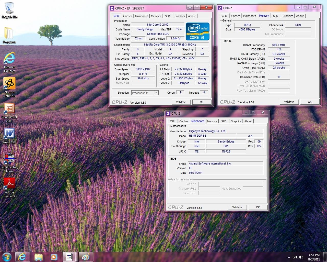Switch to Caches tab in CPU-Z ID window

[128, 16]
